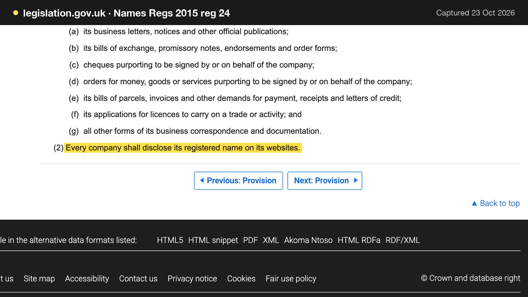Select paragraph (g) all other forms text
Viewport: 528px width, 297px height.
pos(202,131)
